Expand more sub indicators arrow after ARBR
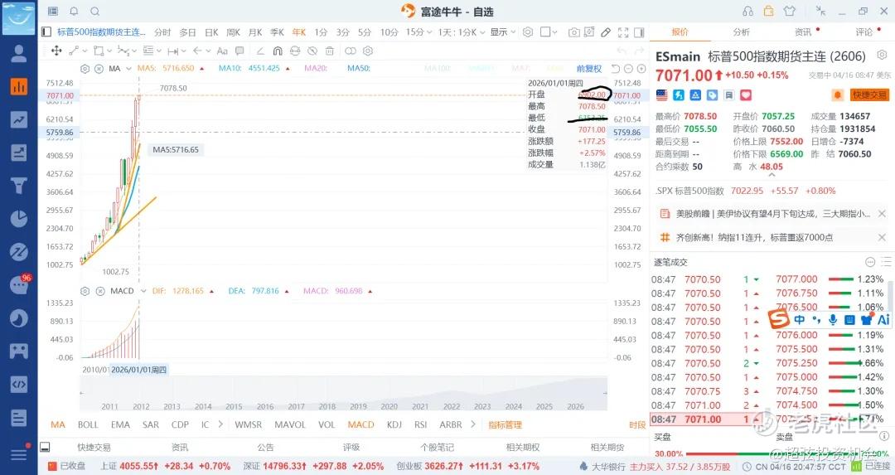This screenshot has width=895, height=475. tap(473, 424)
